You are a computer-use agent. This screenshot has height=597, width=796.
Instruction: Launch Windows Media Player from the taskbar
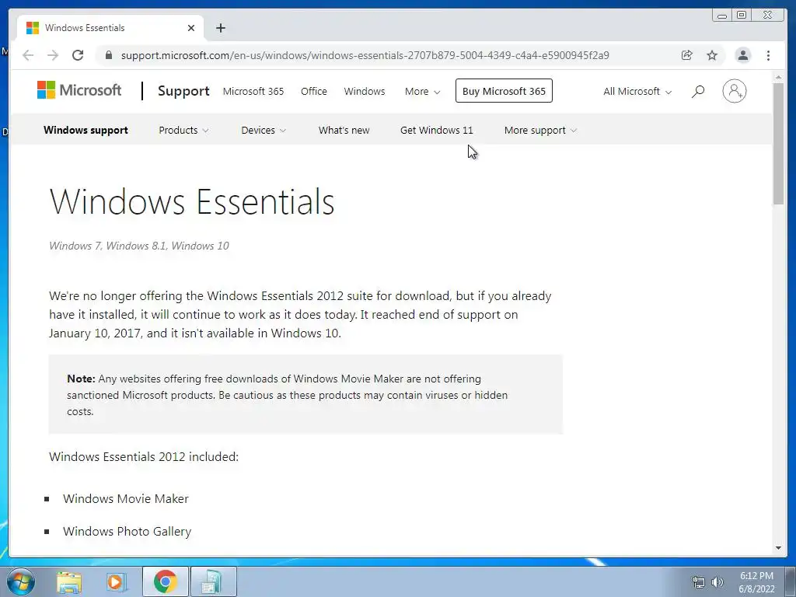117,582
